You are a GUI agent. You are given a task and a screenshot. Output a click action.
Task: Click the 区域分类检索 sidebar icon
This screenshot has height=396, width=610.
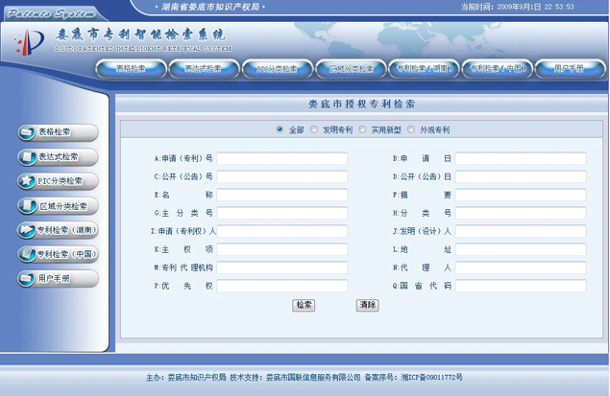pyautogui.click(x=27, y=206)
